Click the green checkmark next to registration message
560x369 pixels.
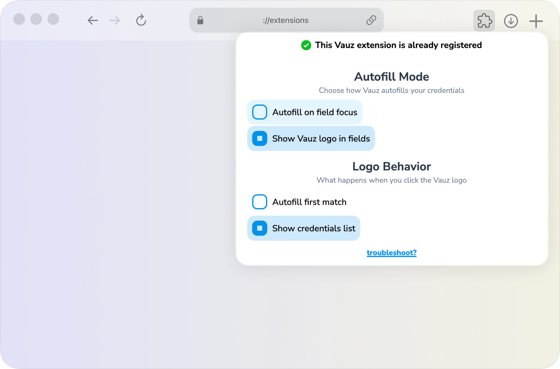click(x=306, y=45)
